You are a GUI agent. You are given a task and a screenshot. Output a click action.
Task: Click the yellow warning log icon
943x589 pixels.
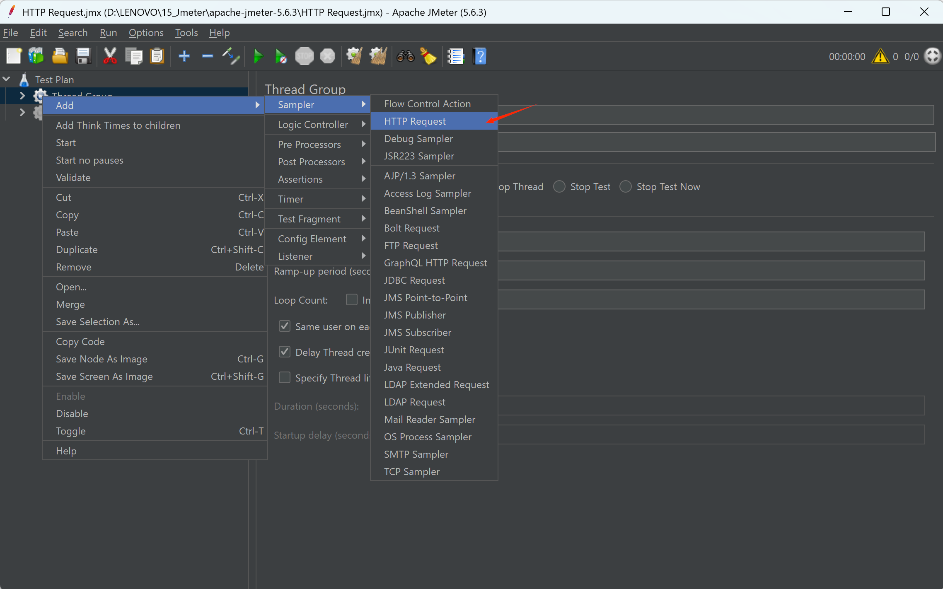click(x=880, y=56)
